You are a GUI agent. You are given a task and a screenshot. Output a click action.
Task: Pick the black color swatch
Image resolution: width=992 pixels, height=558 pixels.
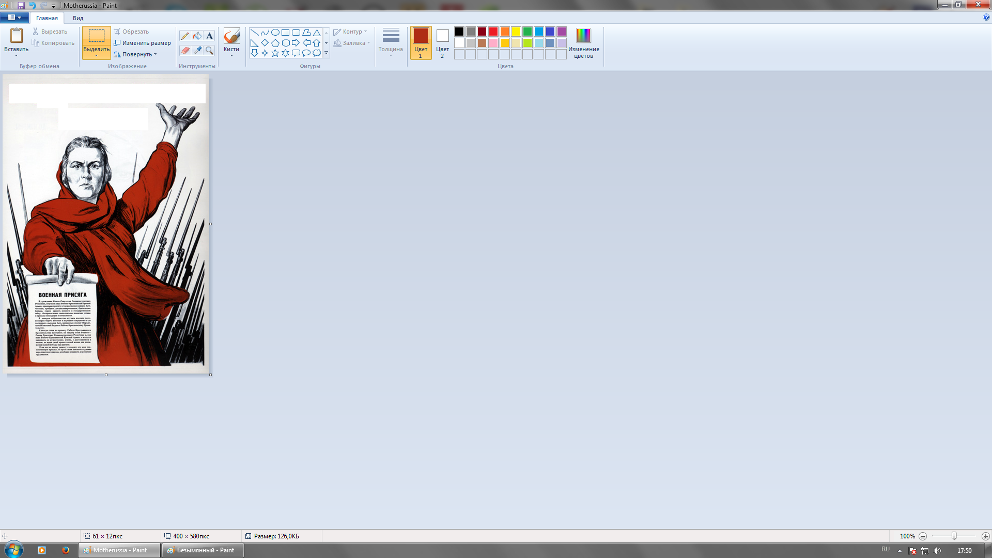(x=459, y=32)
